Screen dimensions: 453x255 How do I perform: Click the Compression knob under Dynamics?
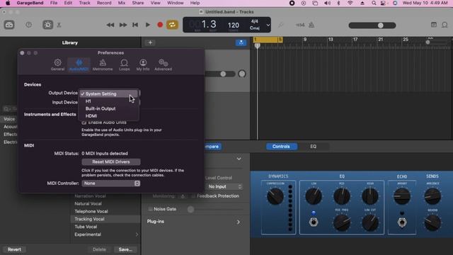275,196
